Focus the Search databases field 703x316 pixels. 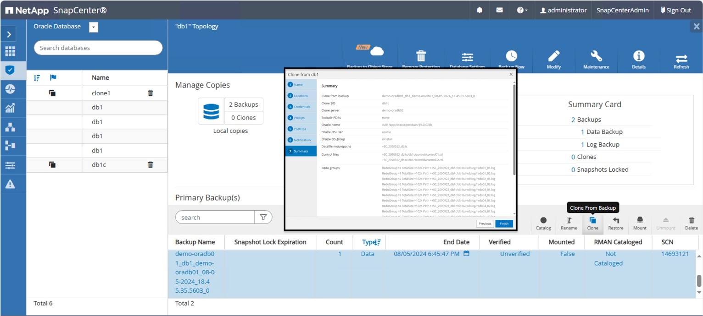pos(98,48)
